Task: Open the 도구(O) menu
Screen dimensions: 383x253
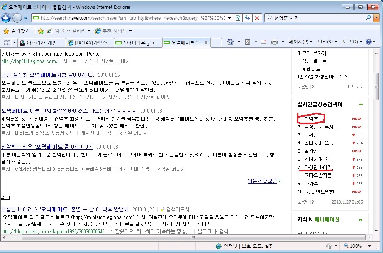Action: click(x=352, y=42)
